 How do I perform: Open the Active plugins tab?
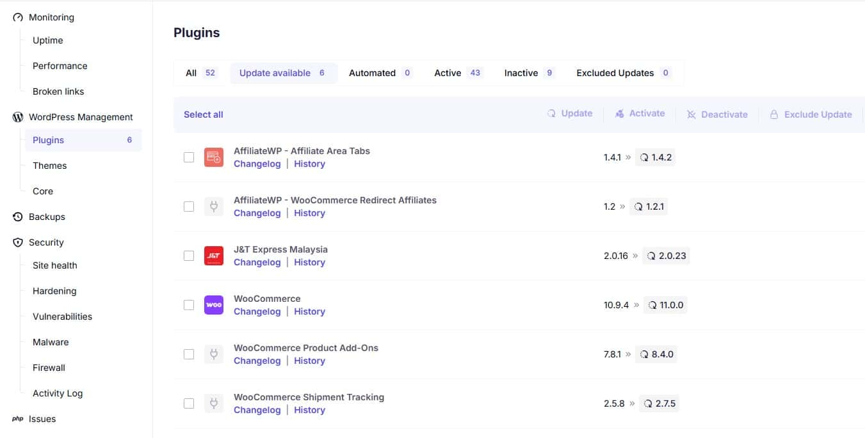tap(458, 73)
